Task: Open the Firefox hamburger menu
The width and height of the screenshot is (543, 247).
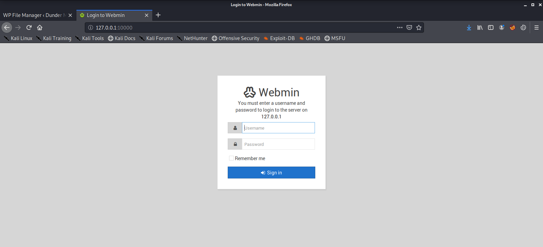Action: pos(537,27)
